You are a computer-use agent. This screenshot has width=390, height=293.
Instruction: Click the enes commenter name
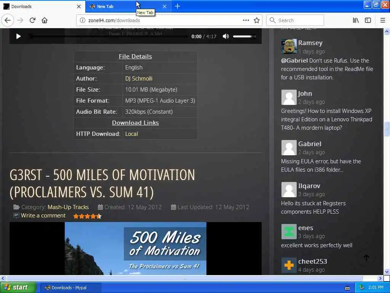click(x=306, y=228)
